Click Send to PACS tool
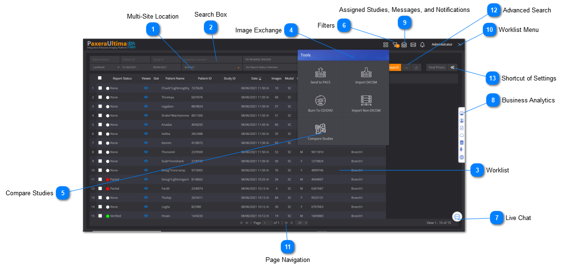 point(320,76)
